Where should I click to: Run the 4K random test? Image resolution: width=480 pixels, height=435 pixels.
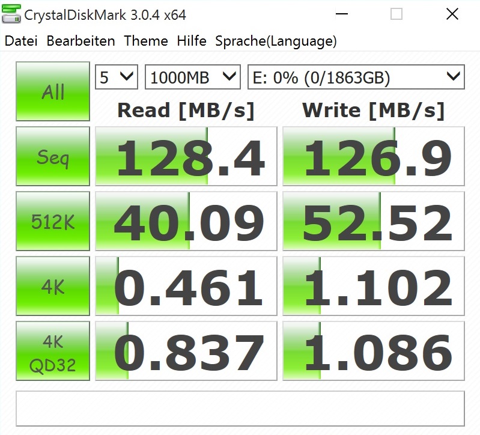point(53,287)
